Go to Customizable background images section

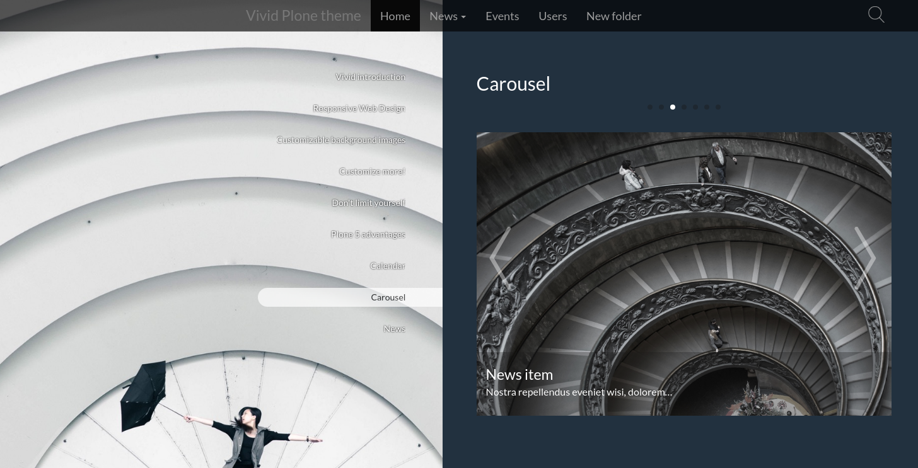340,140
